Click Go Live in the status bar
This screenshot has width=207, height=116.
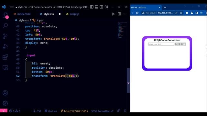(51, 111)
